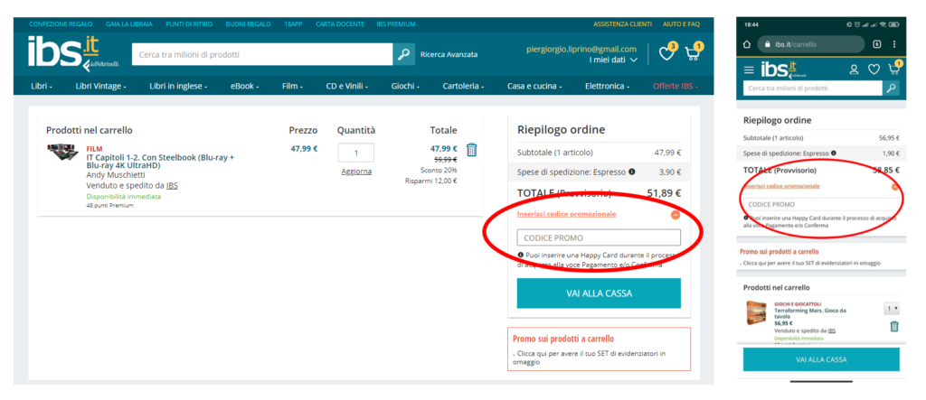Image resolution: width=926 pixels, height=400 pixels.
Task: Open mobile quantity dropdown for Terraforming Mars
Action: click(x=892, y=309)
